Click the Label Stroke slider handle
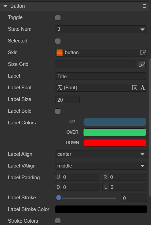This screenshot has width=151, height=225. click(x=59, y=198)
